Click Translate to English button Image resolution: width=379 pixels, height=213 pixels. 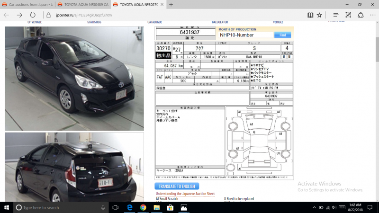177,186
